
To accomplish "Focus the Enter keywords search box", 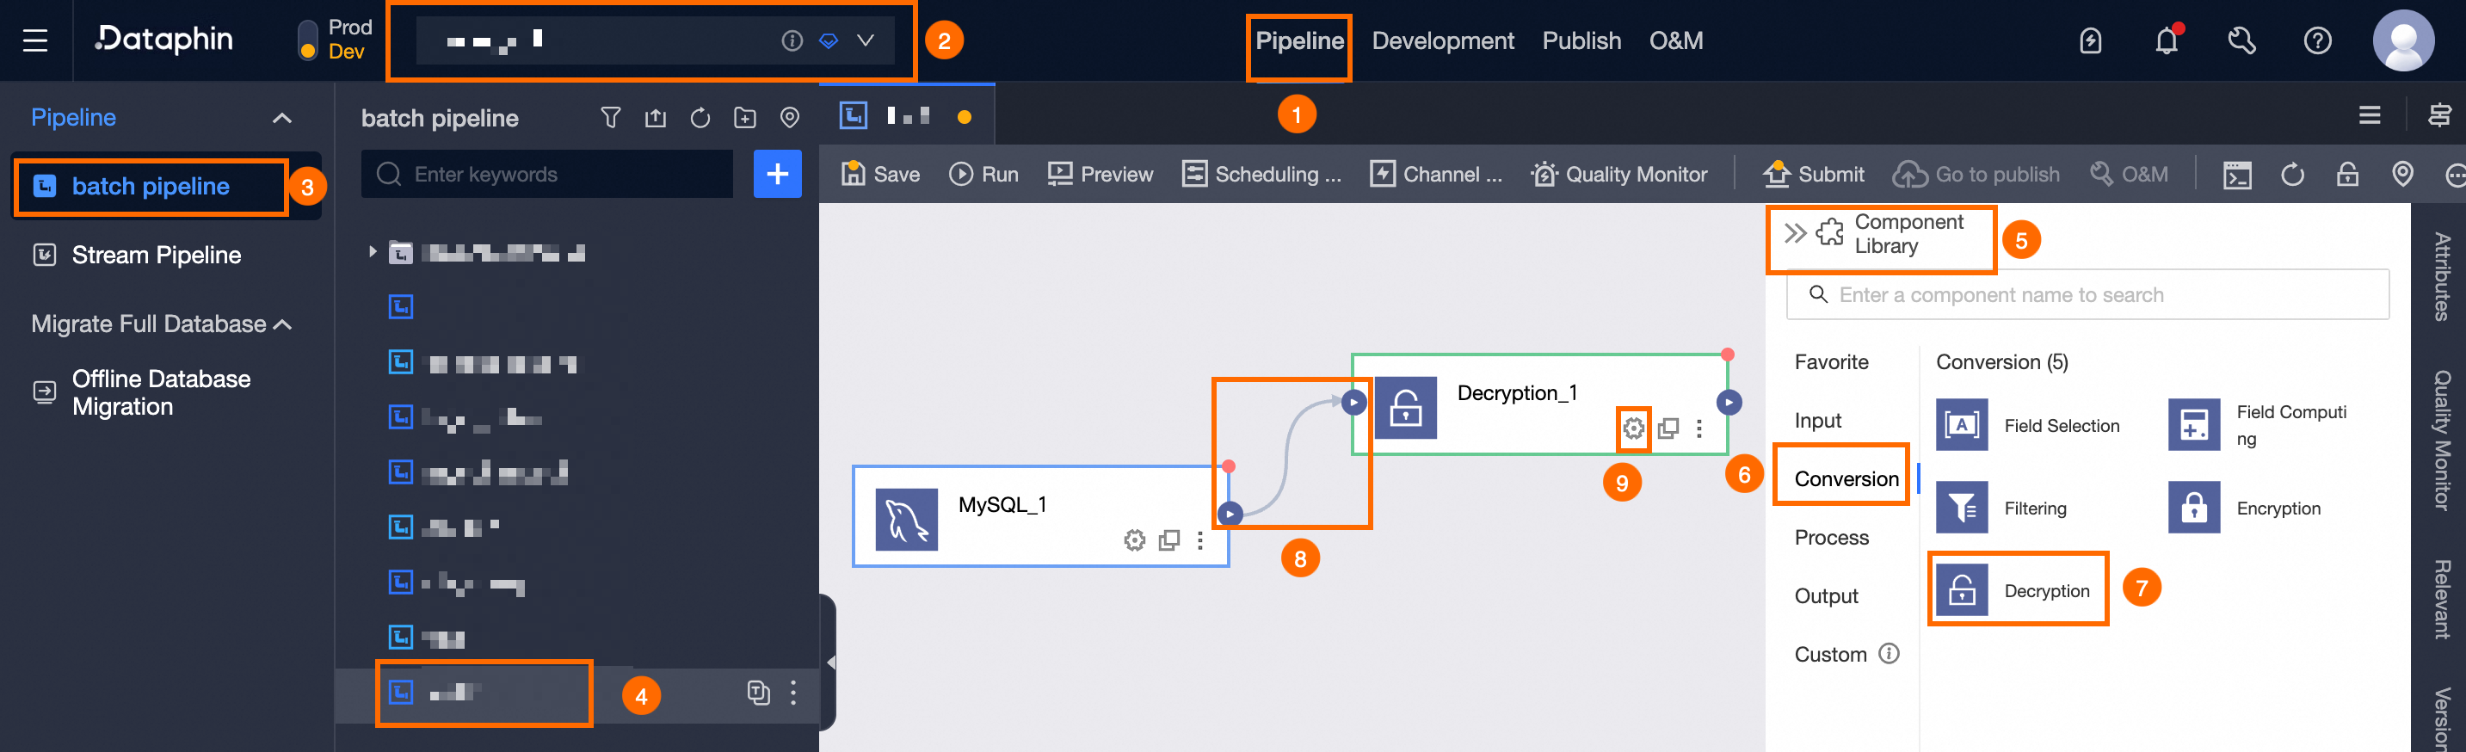I will click(x=546, y=174).
